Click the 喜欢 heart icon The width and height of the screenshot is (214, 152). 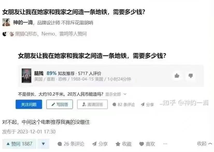(x=141, y=144)
